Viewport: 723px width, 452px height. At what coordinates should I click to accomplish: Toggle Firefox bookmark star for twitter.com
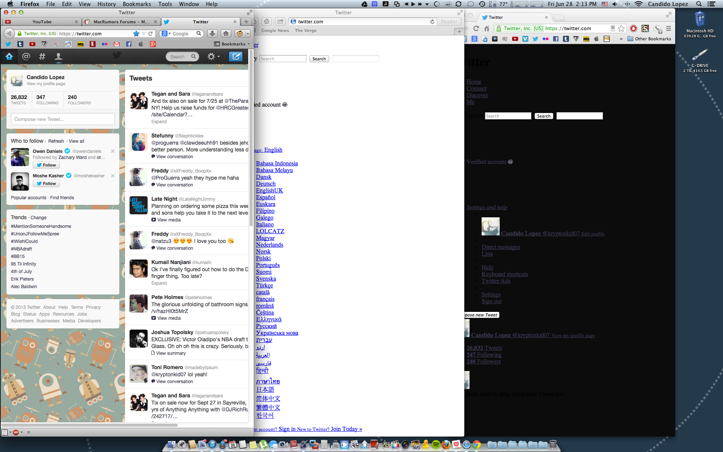136,34
